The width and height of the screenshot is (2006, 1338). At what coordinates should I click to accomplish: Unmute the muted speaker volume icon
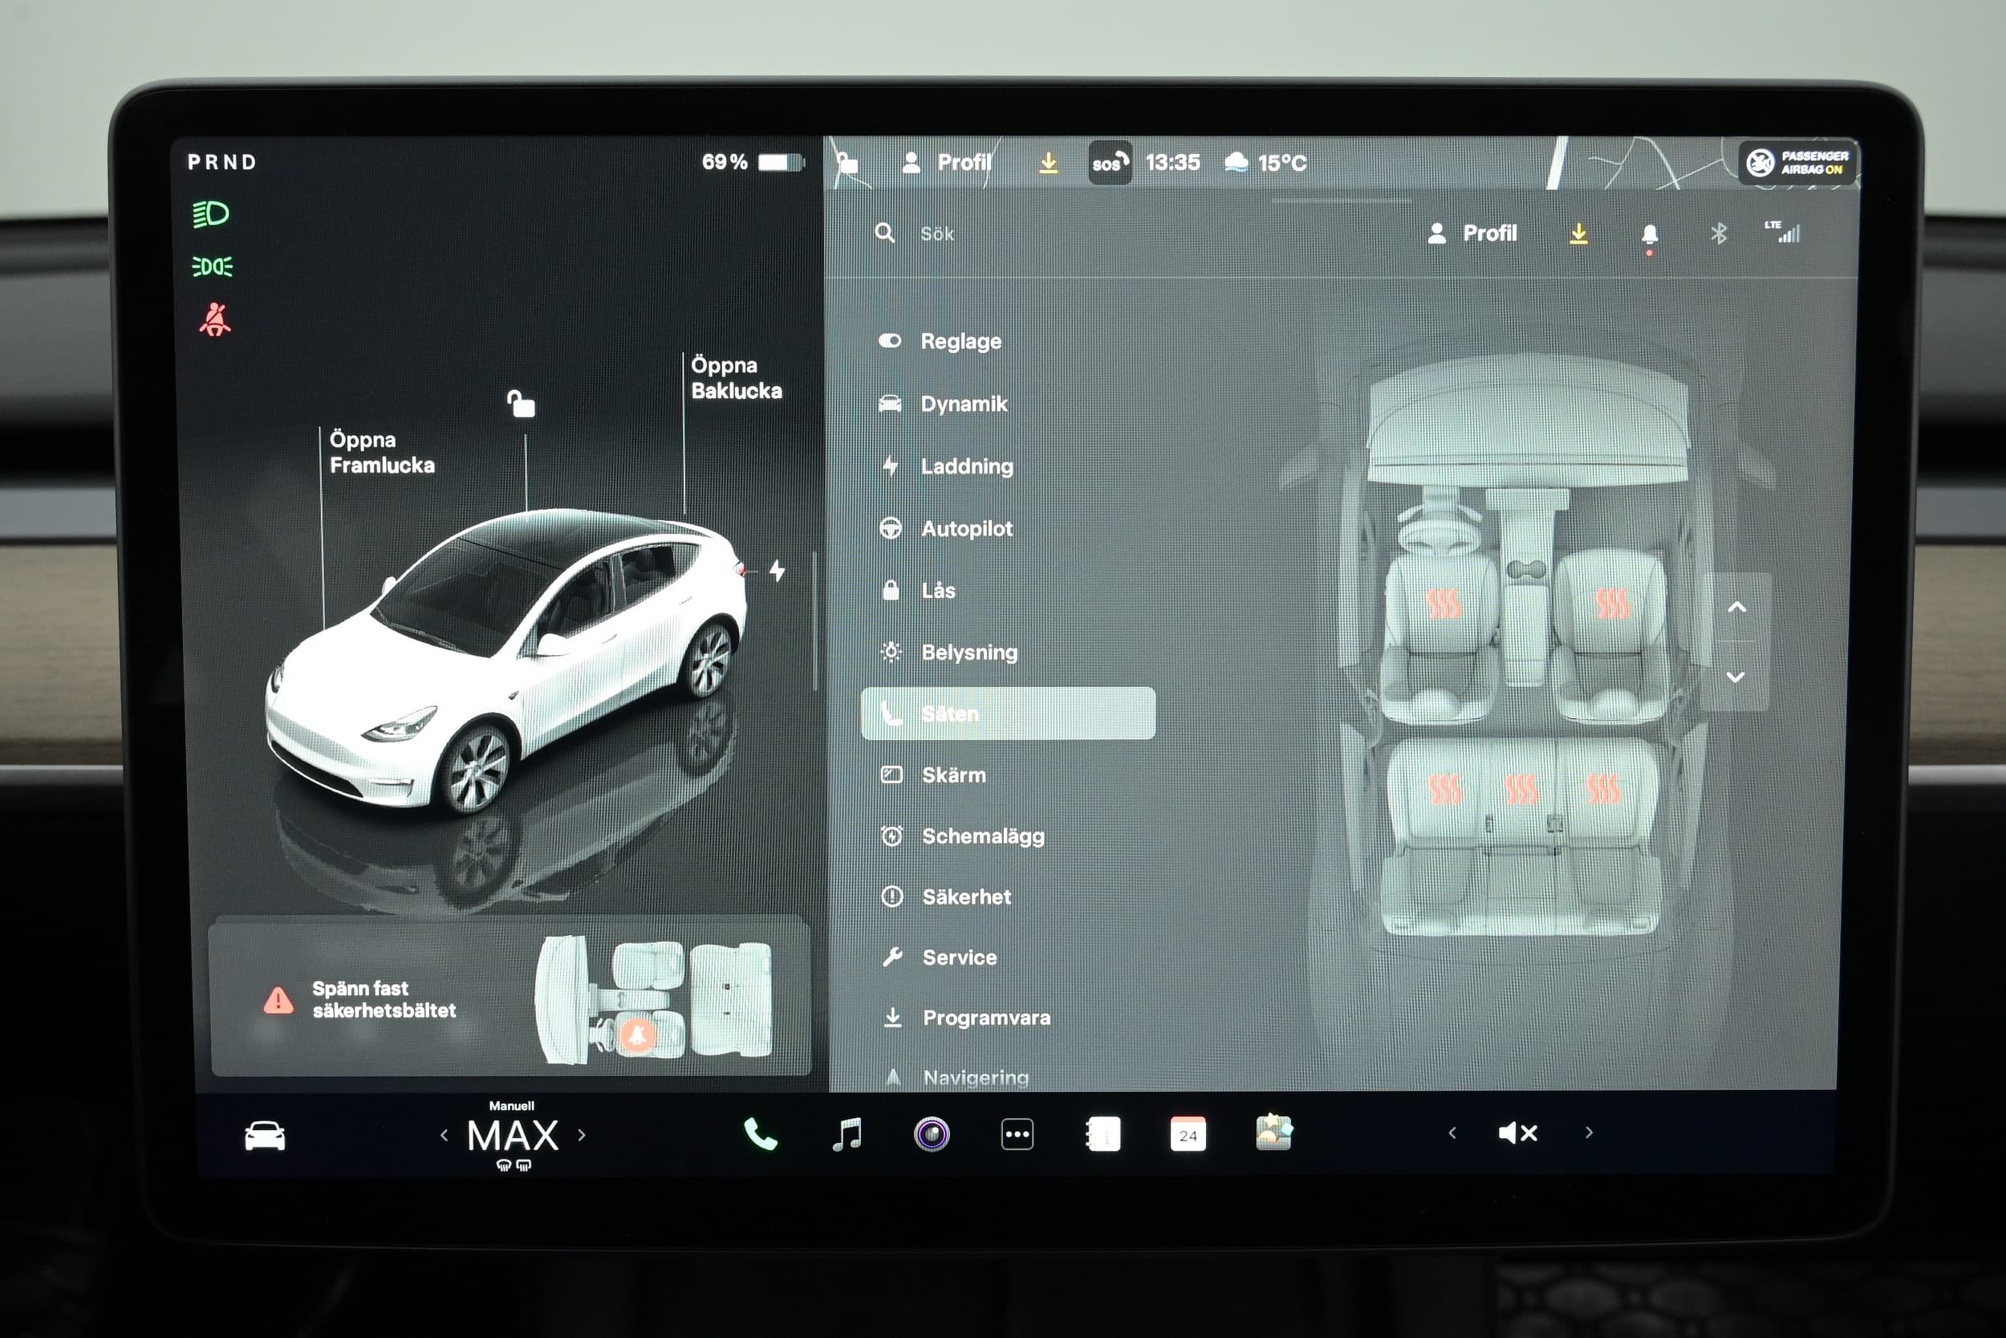(1518, 1133)
